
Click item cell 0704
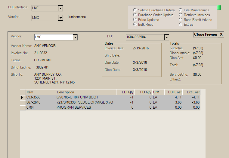click(x=41, y=108)
